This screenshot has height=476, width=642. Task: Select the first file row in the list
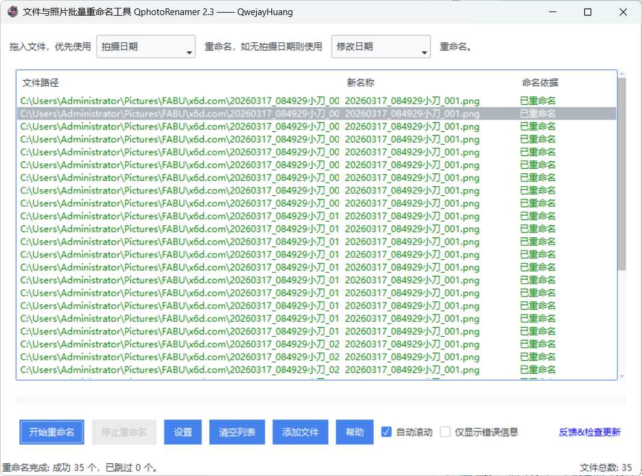tap(241, 100)
